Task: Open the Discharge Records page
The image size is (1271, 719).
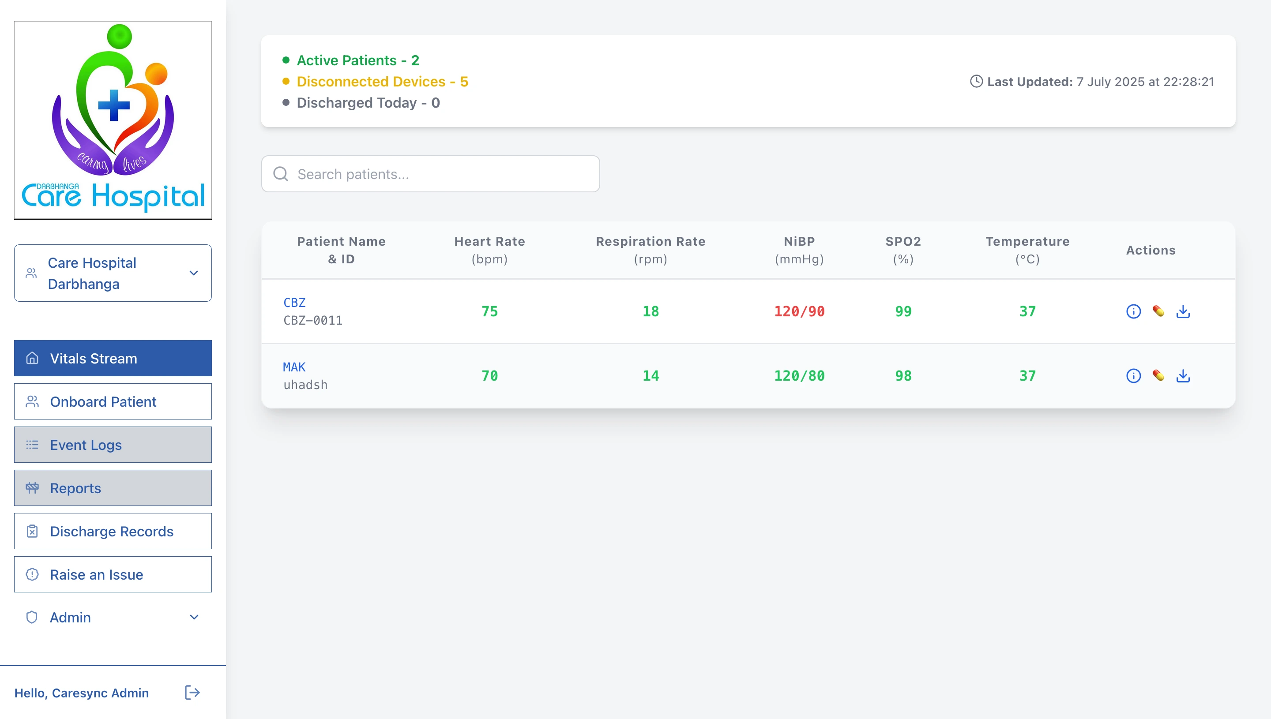Action: click(x=113, y=531)
